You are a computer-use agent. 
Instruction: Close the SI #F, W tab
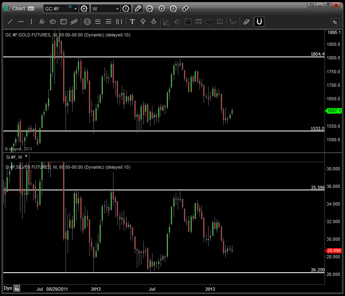coord(26,156)
